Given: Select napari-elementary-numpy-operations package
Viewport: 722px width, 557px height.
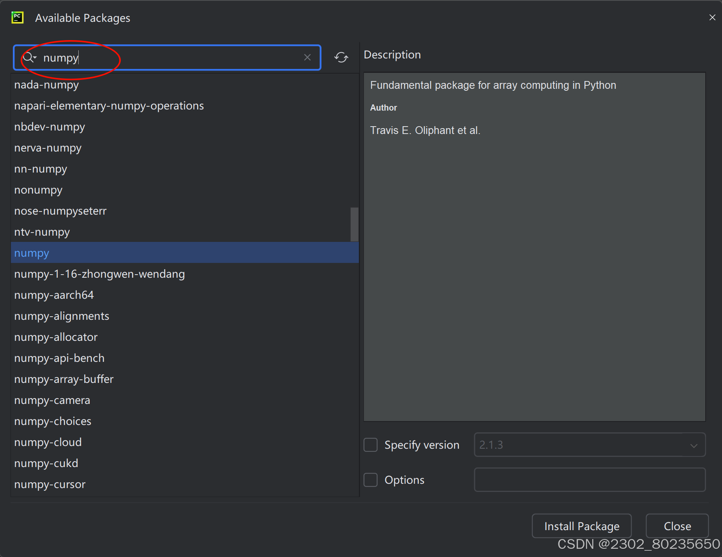Looking at the screenshot, I should 185,106.
